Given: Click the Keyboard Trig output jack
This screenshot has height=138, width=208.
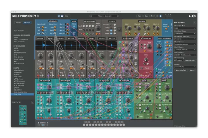Looking at the screenshot, I should [x=43, y=27].
